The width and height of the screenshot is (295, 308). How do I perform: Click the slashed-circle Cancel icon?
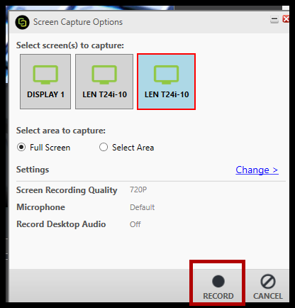[x=268, y=282]
